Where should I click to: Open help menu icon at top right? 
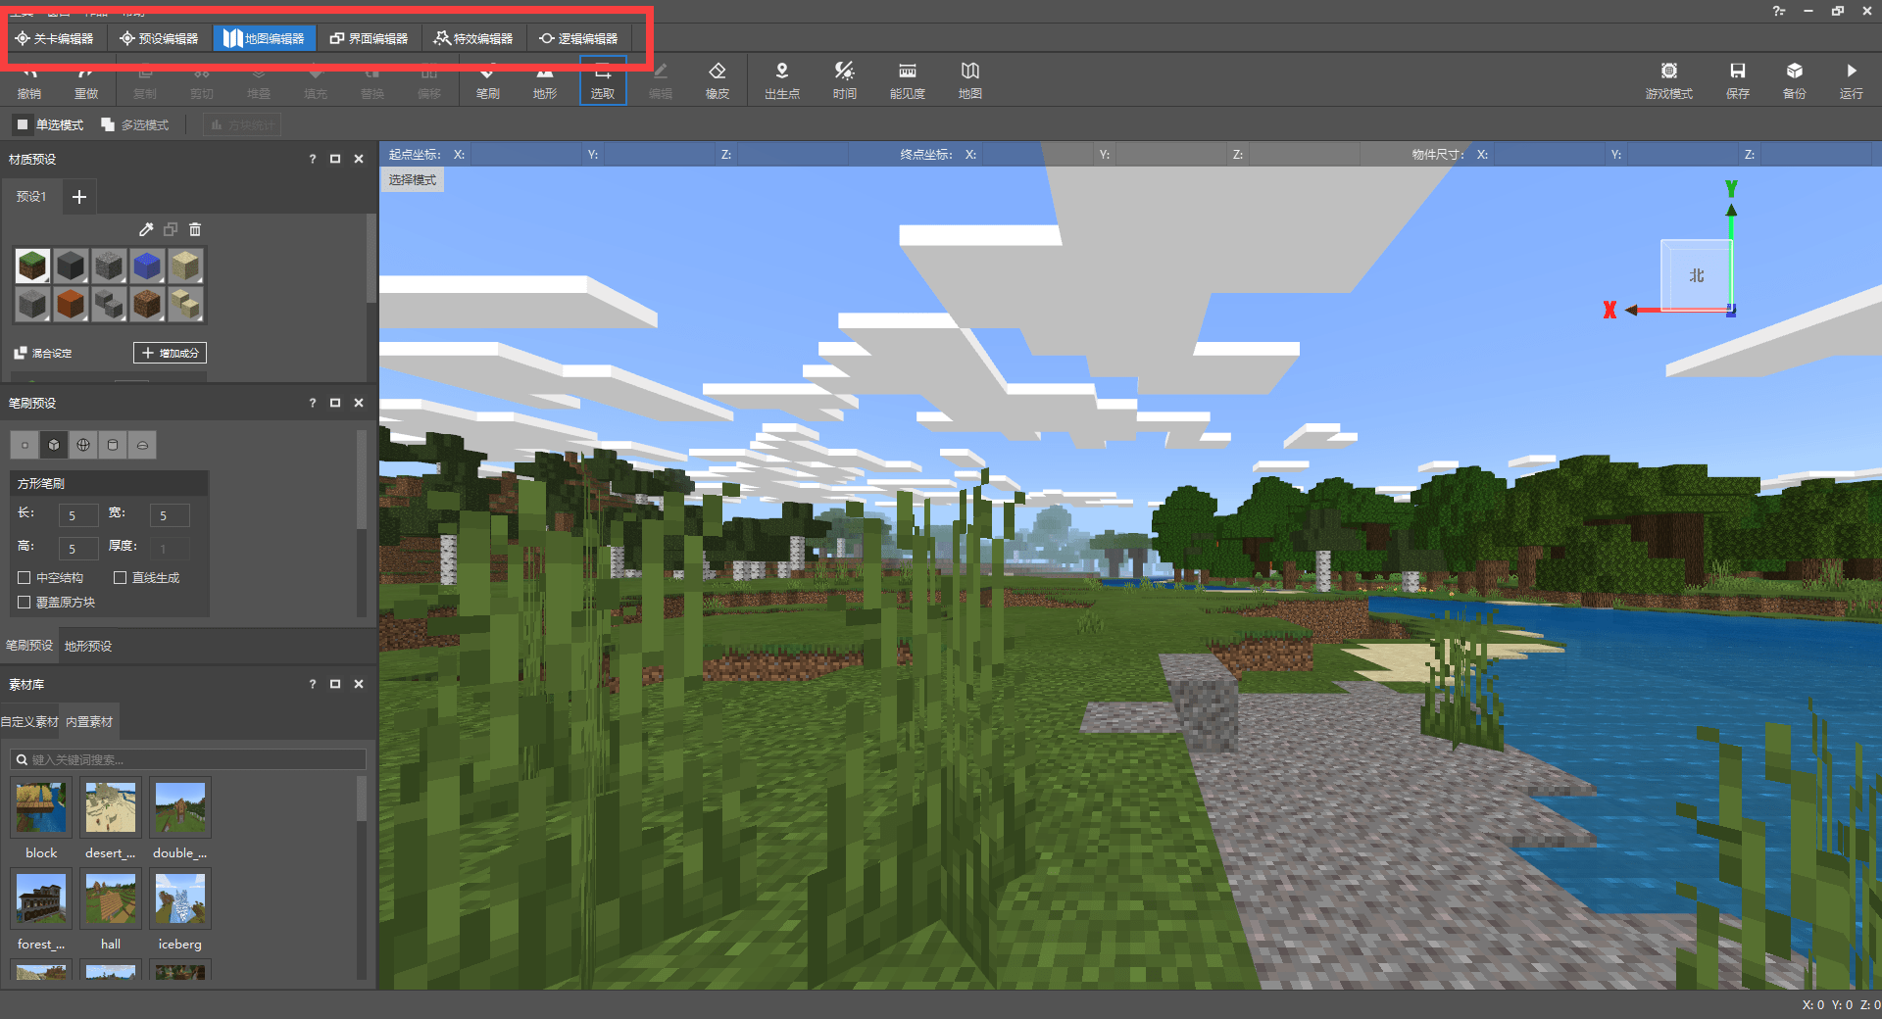pyautogui.click(x=1779, y=11)
